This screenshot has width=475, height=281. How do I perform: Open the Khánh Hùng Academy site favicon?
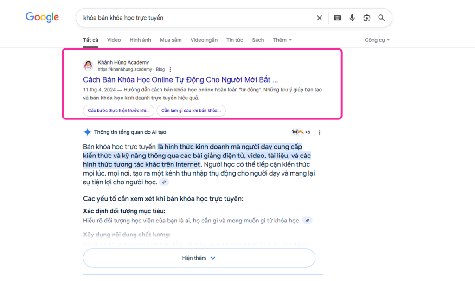[88, 65]
